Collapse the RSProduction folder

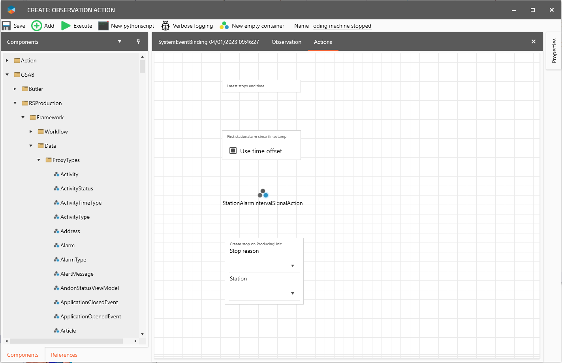pos(15,103)
